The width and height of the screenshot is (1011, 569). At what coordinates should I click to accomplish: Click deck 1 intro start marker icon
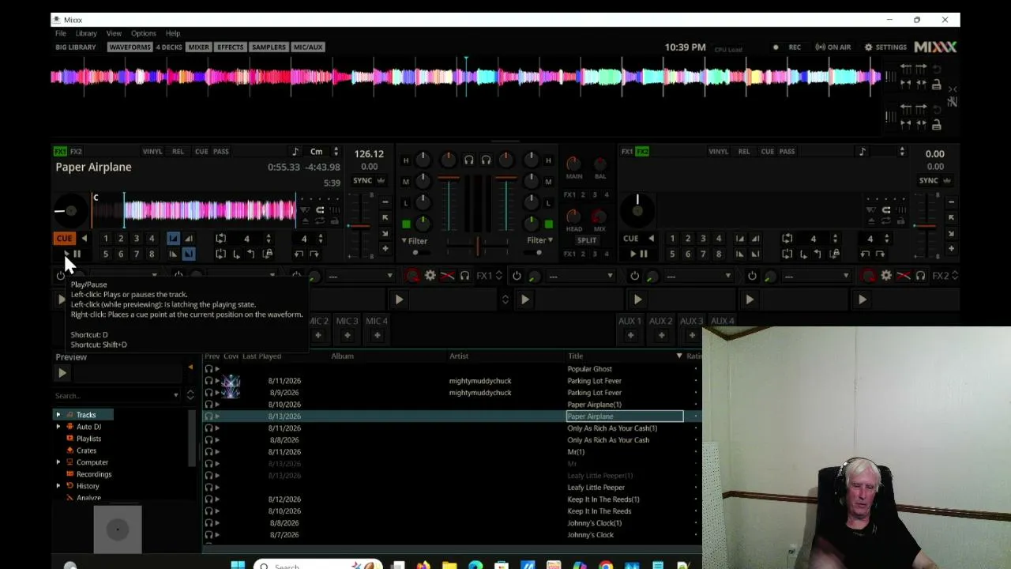[x=173, y=238]
